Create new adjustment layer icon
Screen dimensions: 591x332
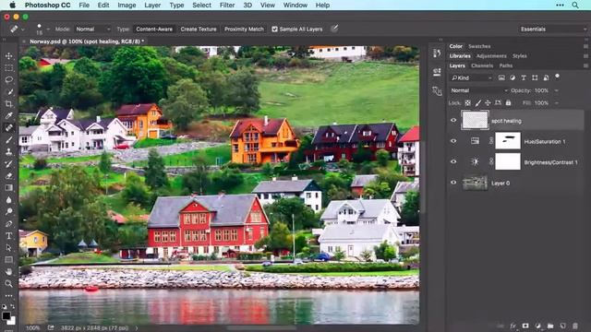tap(537, 326)
